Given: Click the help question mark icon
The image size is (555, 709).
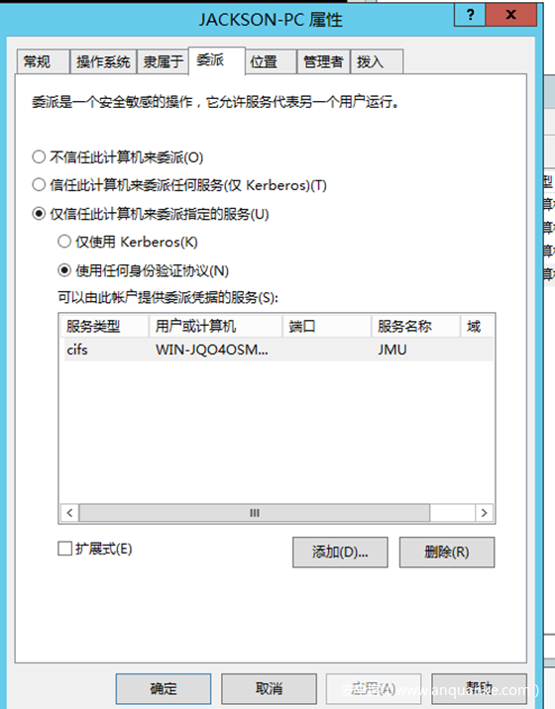Looking at the screenshot, I should [x=470, y=15].
